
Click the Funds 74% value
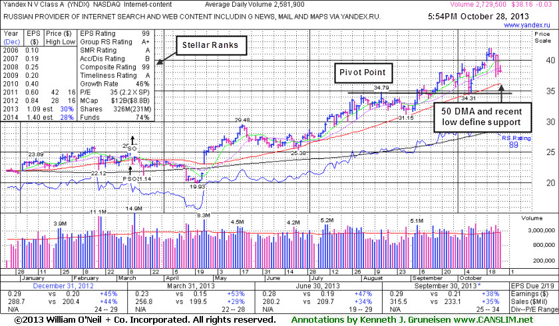tap(142, 118)
